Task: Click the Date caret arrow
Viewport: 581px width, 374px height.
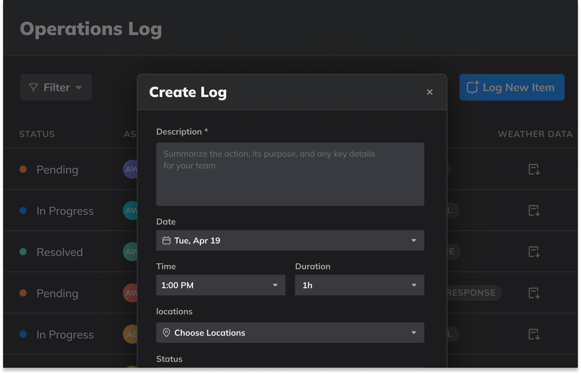Action: click(x=414, y=240)
